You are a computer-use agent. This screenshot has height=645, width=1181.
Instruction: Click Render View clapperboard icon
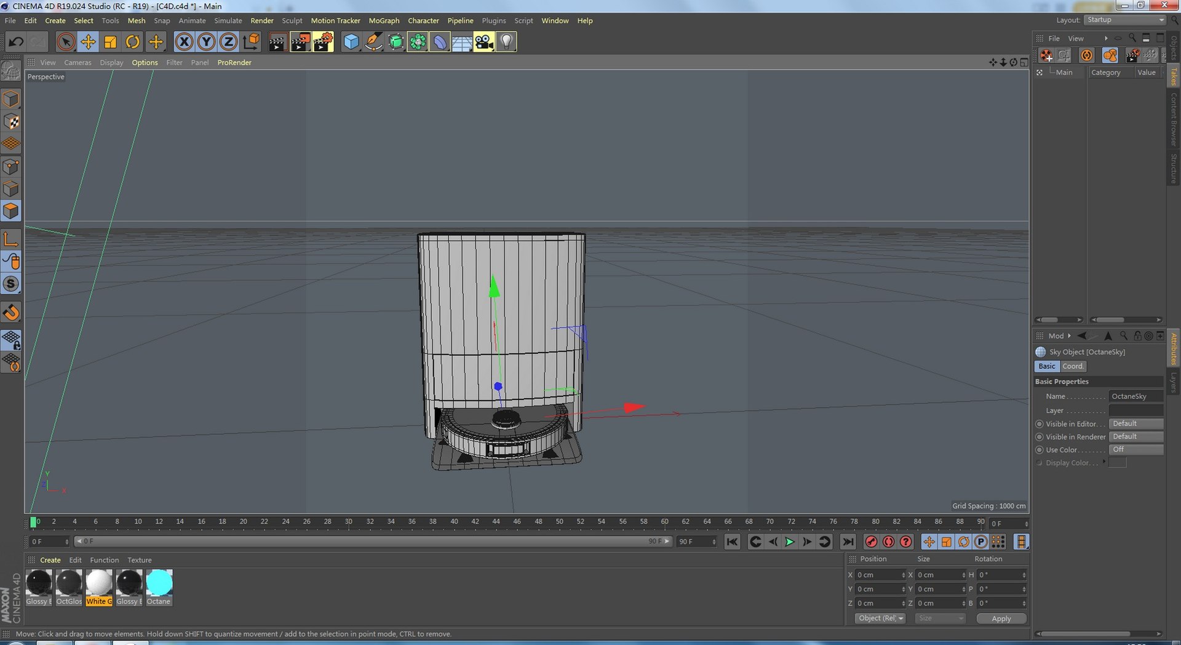click(277, 42)
